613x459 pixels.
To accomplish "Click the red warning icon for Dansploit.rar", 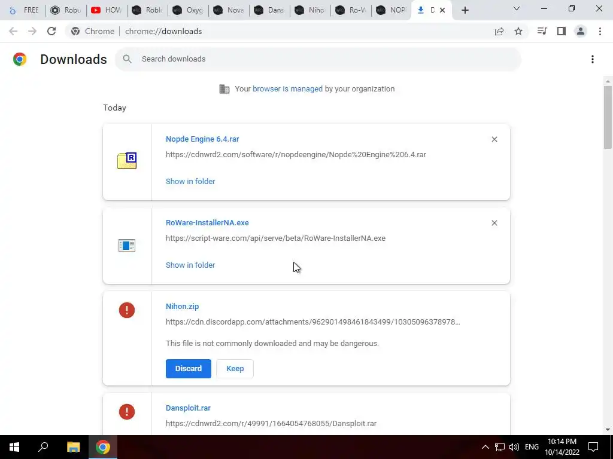I will [127, 412].
